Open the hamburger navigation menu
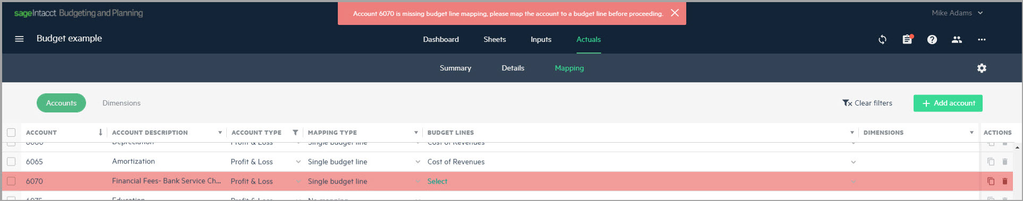The width and height of the screenshot is (1023, 201). coord(19,39)
